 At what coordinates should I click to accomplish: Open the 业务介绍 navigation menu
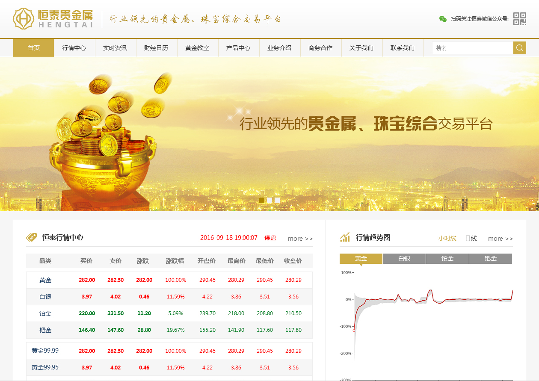point(280,48)
